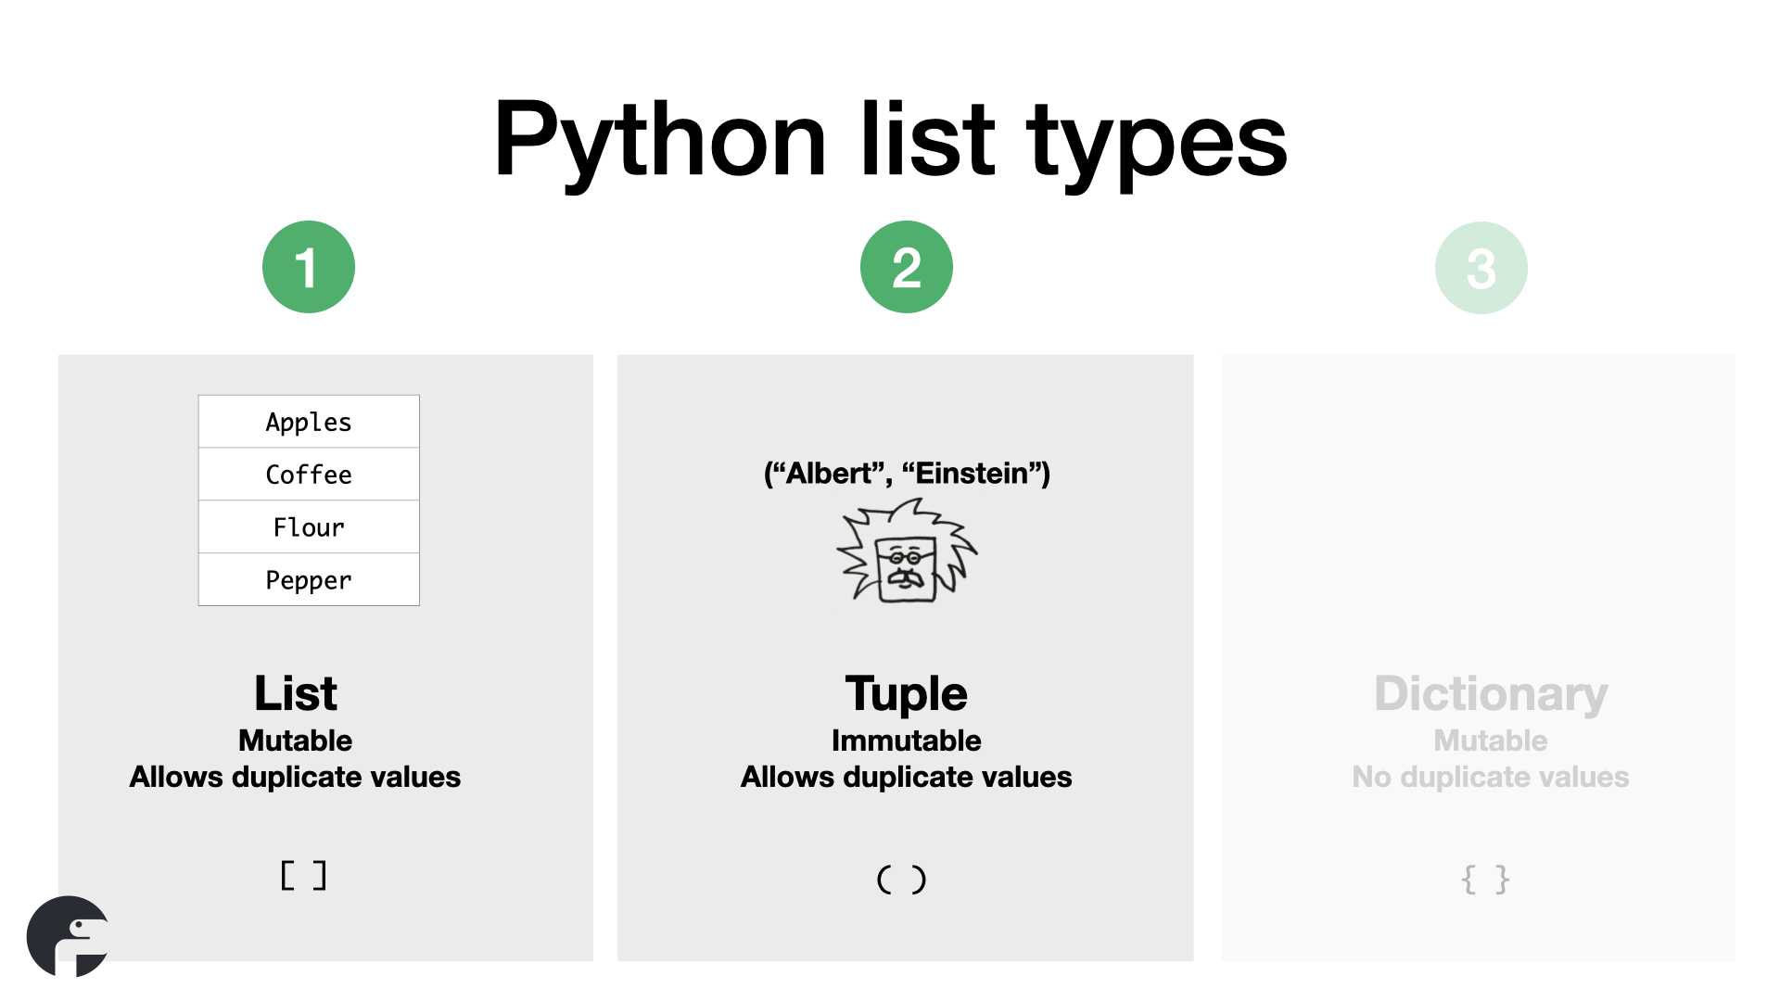Click the 'Python list types' title
This screenshot has width=1780, height=1001.
(890, 139)
